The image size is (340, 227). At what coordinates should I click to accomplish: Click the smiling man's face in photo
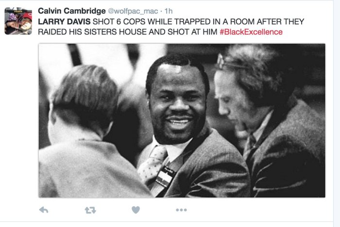point(178,104)
